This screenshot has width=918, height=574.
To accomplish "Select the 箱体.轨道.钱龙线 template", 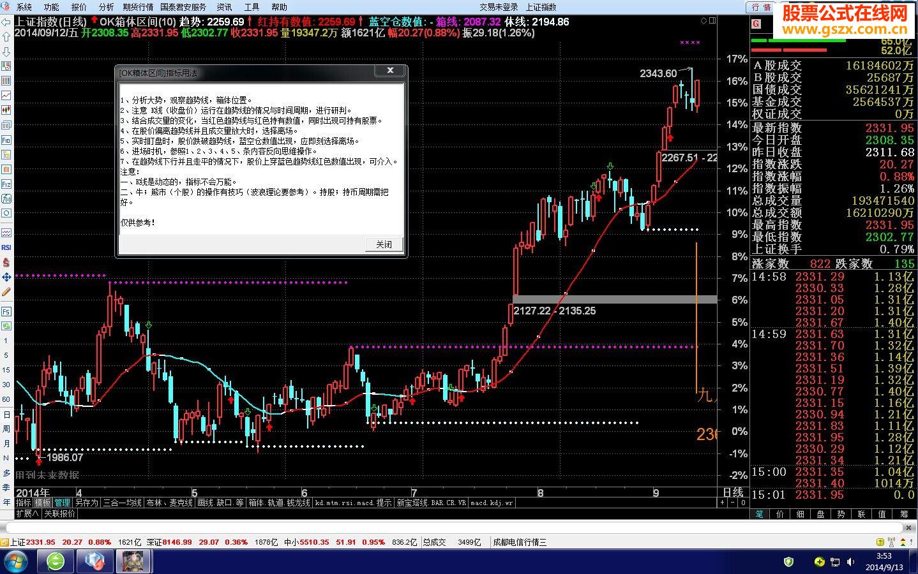I will click(x=279, y=503).
